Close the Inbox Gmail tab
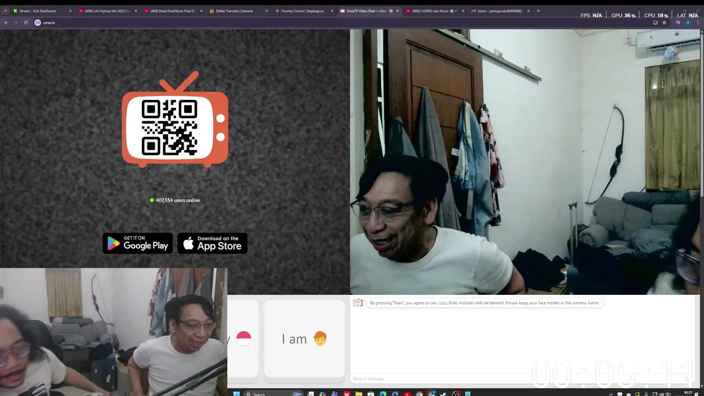 click(x=529, y=11)
